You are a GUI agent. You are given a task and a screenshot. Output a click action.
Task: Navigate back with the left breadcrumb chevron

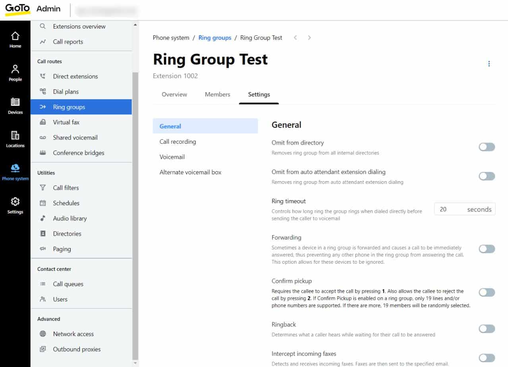click(295, 37)
